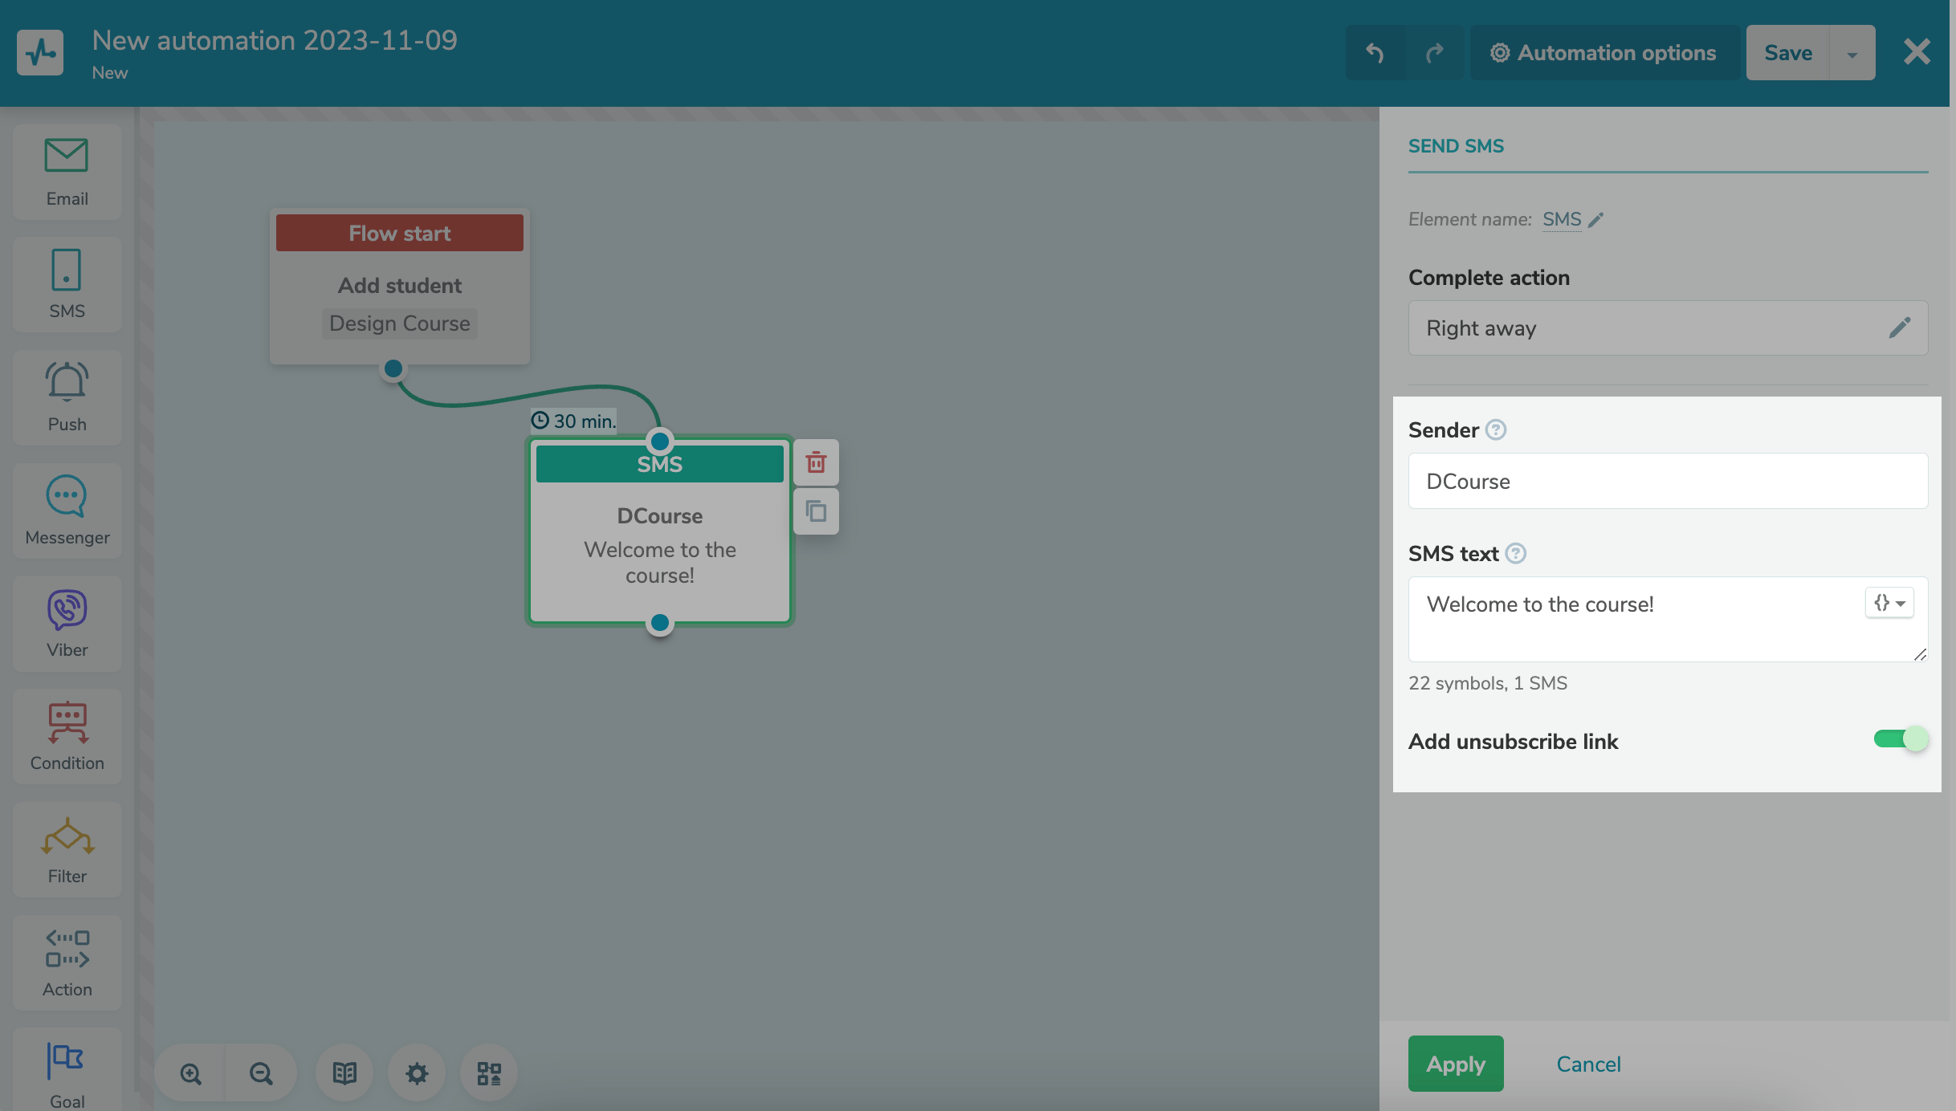Click the Sender input field
Image resolution: width=1956 pixels, height=1111 pixels.
coord(1667,481)
